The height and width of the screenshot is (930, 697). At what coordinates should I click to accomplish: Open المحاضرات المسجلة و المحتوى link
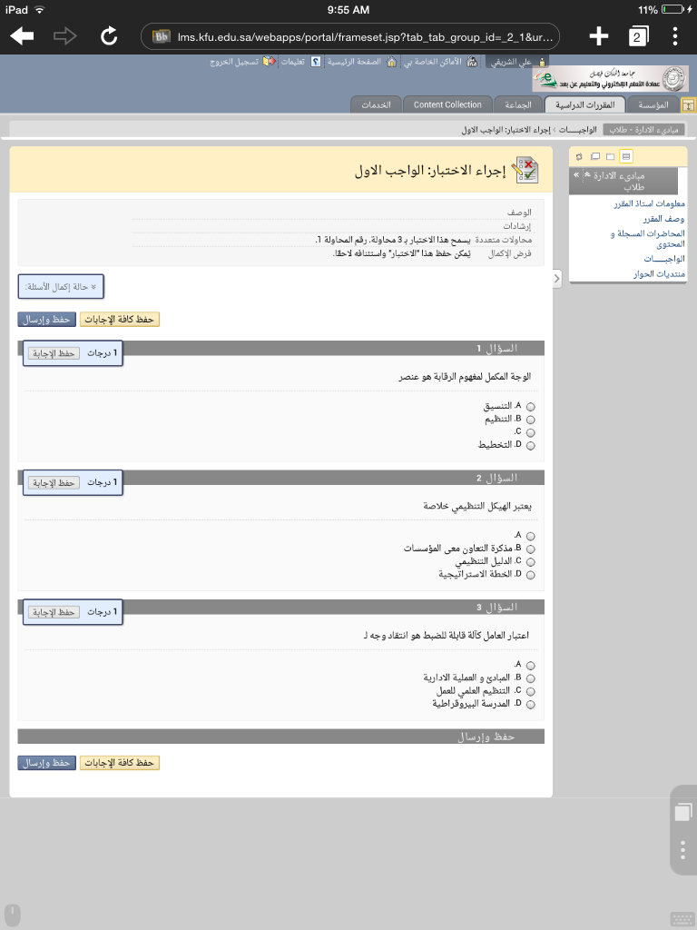(x=648, y=239)
